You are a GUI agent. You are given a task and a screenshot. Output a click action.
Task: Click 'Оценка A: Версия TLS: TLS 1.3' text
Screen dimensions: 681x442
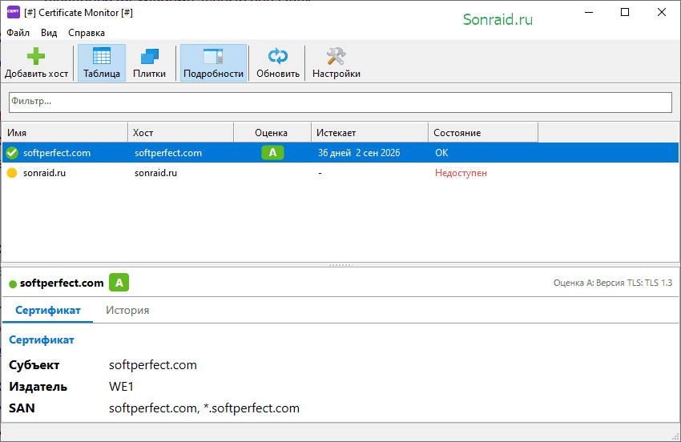pos(613,283)
